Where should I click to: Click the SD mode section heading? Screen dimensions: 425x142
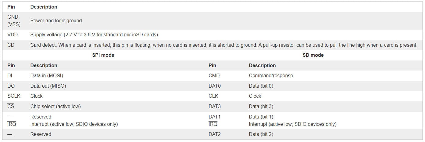(313, 55)
